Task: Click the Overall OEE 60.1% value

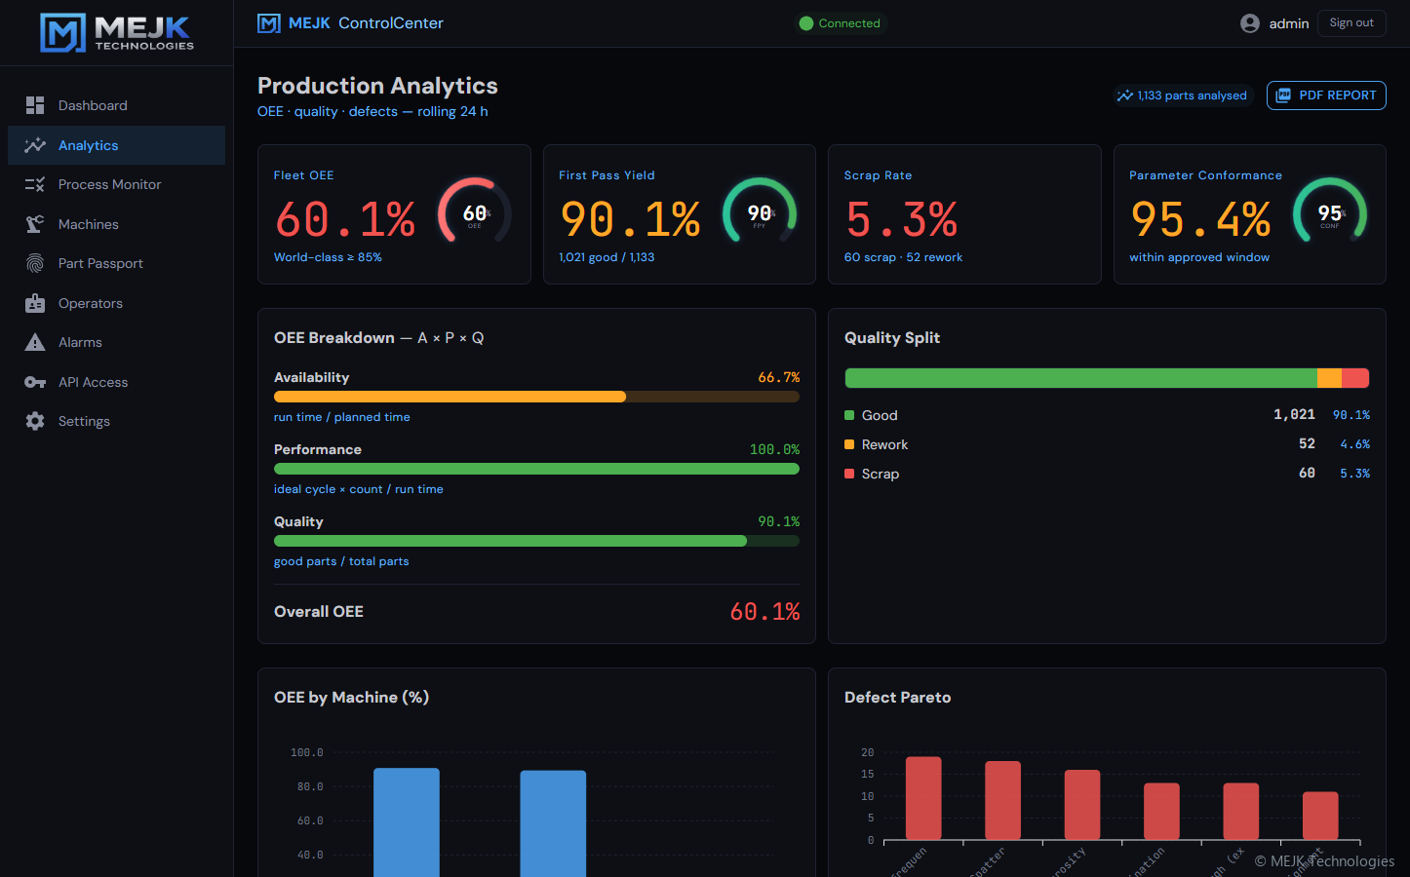Action: [765, 612]
